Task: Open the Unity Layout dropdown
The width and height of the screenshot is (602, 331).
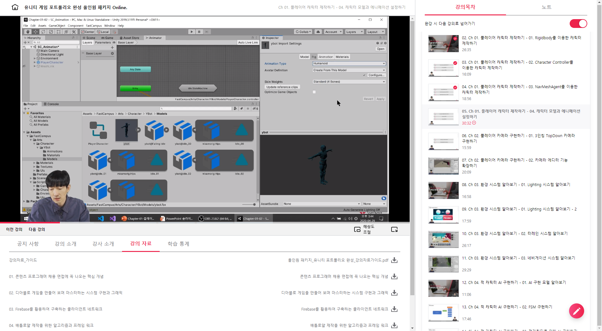Action: coord(376,32)
